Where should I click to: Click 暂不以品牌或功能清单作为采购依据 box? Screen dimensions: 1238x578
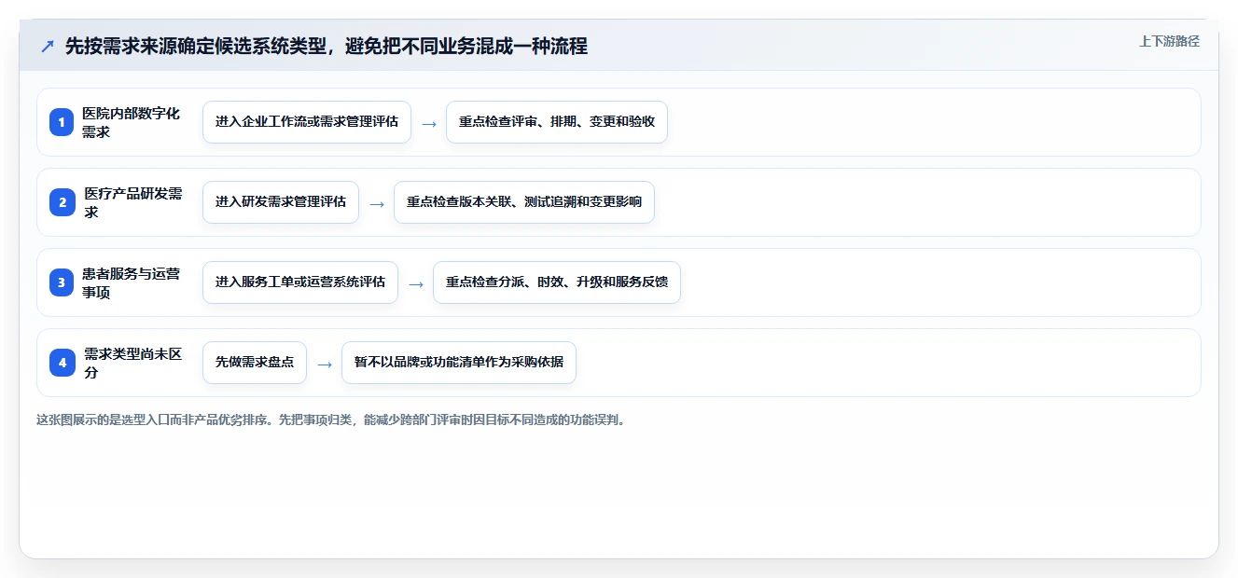[x=459, y=363]
